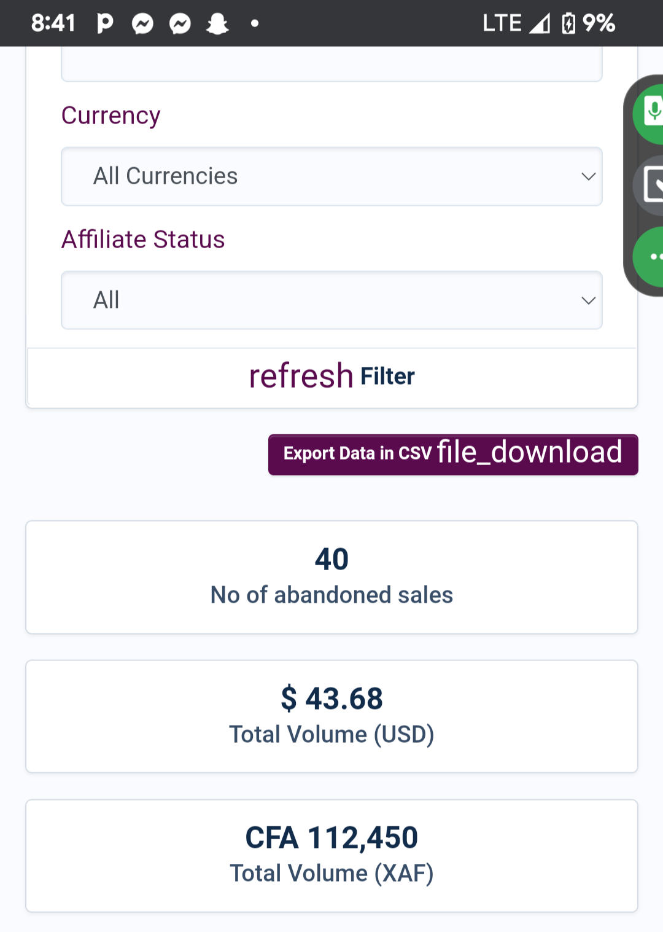Select the abandoned sales count card
The height and width of the screenshot is (932, 663).
(x=331, y=577)
